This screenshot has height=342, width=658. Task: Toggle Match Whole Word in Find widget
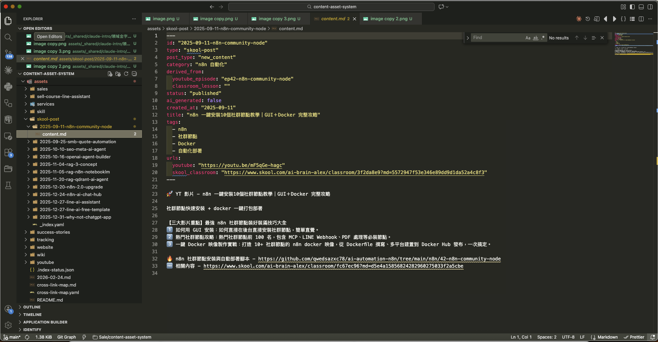(535, 38)
